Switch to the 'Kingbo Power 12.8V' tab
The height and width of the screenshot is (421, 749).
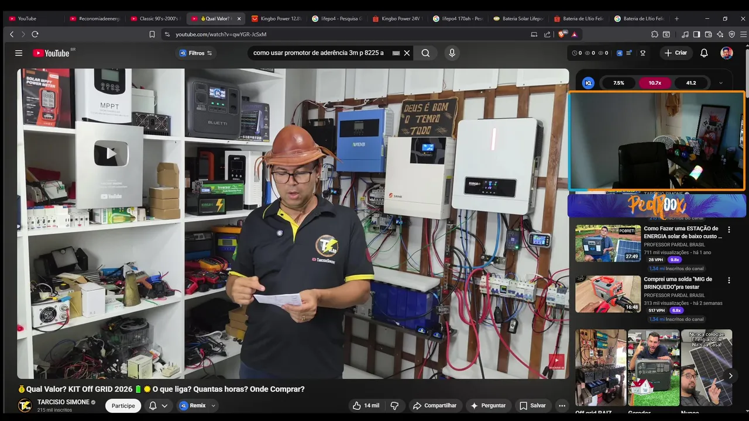(x=275, y=19)
